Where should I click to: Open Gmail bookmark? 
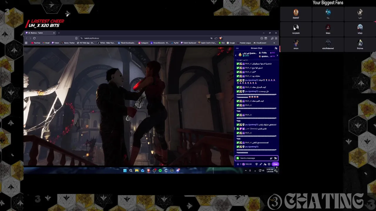tap(46, 43)
